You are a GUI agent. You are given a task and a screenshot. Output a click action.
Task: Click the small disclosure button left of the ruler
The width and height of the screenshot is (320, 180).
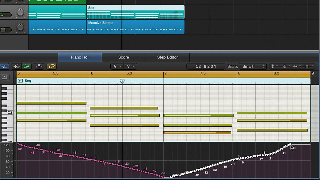click(x=4, y=77)
